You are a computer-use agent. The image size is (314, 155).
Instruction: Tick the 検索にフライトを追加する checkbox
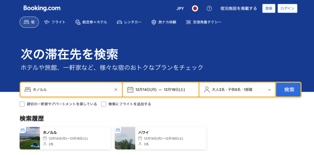pyautogui.click(x=104, y=104)
